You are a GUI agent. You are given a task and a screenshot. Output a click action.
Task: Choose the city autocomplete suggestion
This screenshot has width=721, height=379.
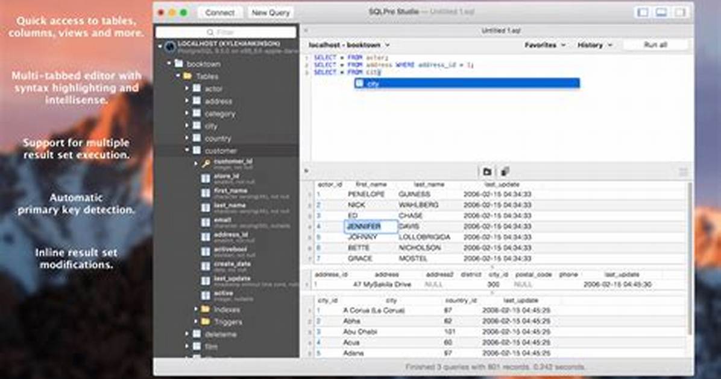[467, 83]
